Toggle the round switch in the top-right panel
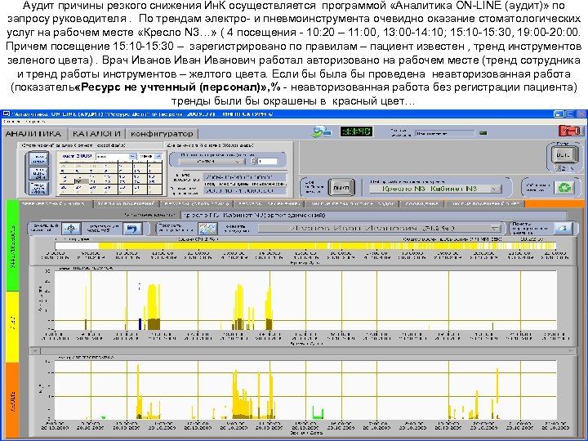This screenshot has width=588, height=441. pyautogui.click(x=563, y=154)
